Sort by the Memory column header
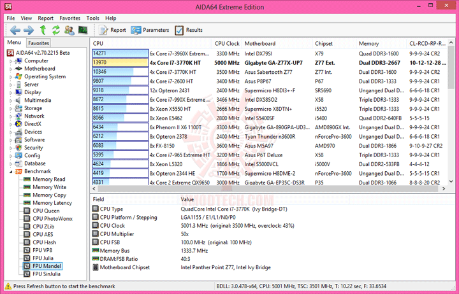 381,43
